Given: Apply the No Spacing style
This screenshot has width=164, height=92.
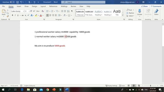Looking at the screenshot, I should [89, 13].
